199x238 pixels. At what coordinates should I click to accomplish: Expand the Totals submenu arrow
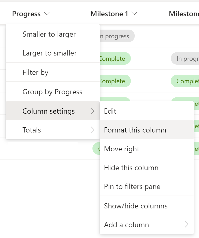[92, 130]
